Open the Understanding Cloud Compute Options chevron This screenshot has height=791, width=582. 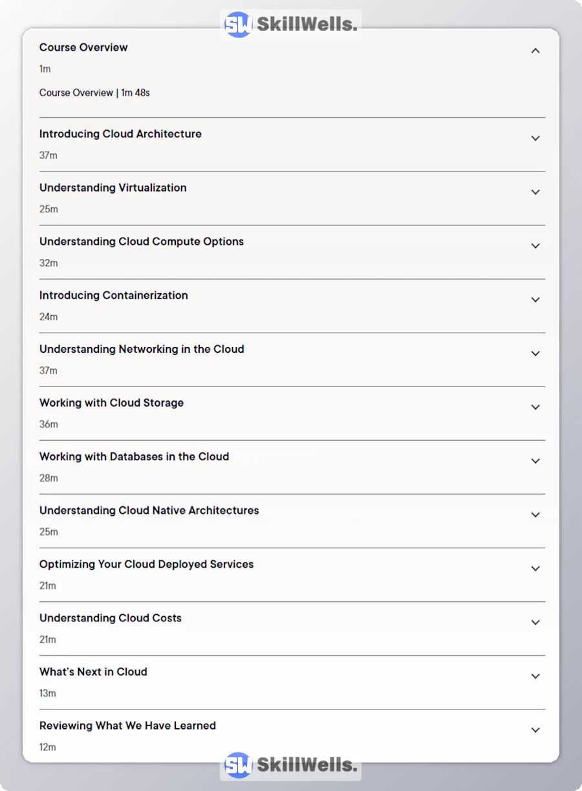535,245
